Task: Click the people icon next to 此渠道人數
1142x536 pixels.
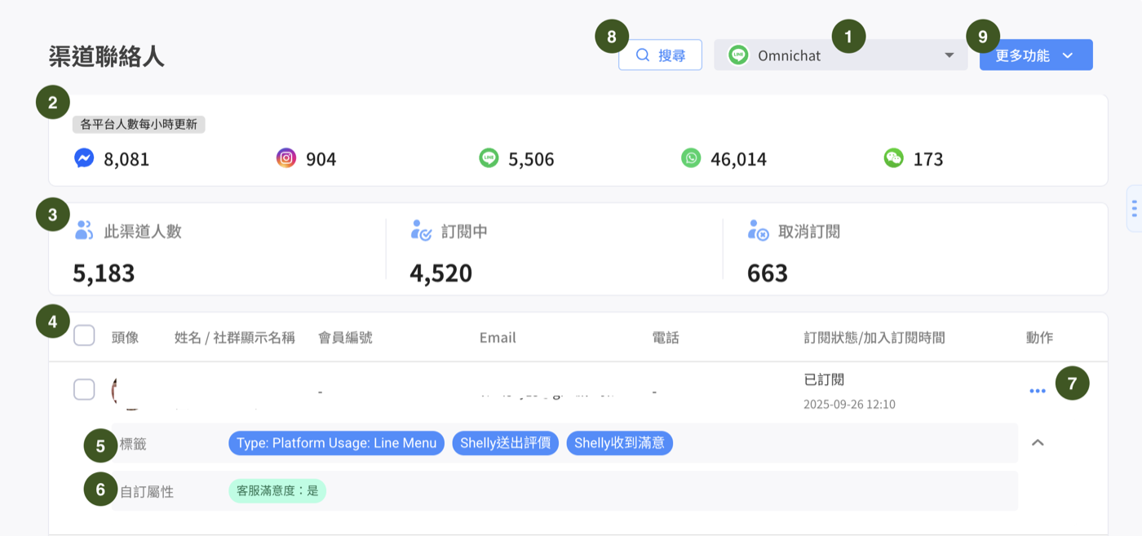Action: click(84, 230)
